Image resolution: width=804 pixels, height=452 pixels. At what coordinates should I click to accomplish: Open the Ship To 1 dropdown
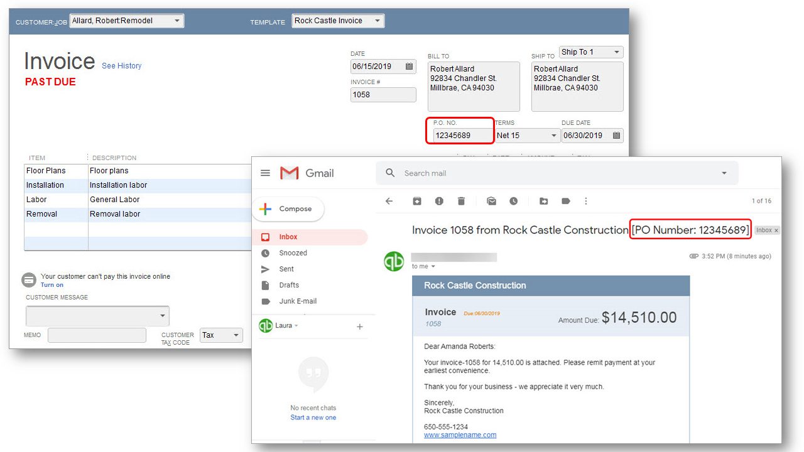616,52
